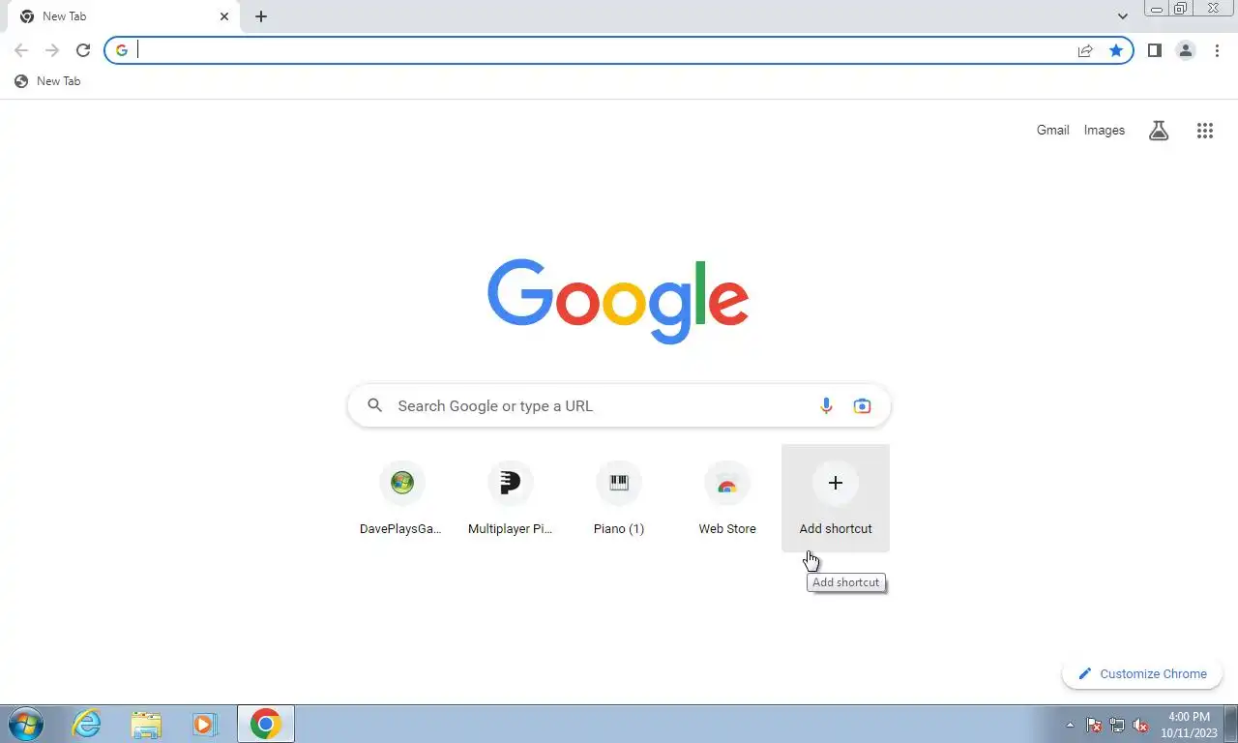Expand the tab search chevron
Image resolution: width=1238 pixels, height=743 pixels.
coord(1123,16)
